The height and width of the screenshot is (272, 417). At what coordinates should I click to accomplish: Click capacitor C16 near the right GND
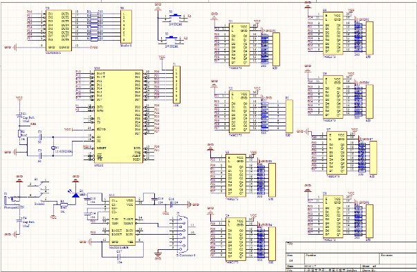170,204
